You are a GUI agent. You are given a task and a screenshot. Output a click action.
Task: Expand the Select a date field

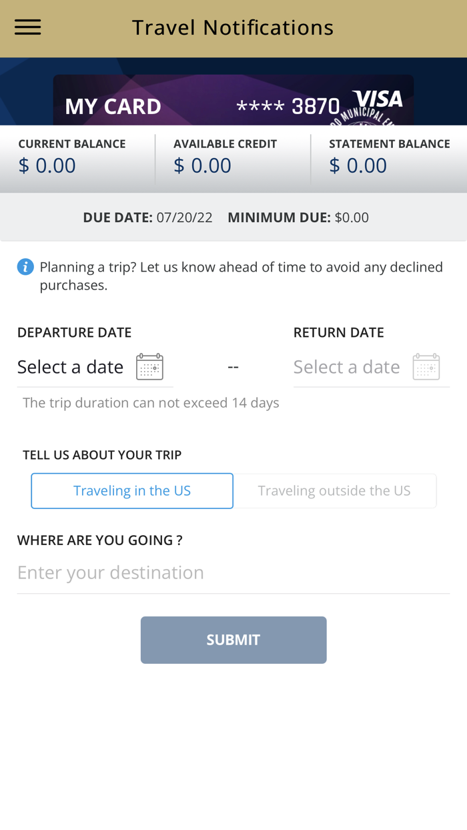tap(70, 366)
